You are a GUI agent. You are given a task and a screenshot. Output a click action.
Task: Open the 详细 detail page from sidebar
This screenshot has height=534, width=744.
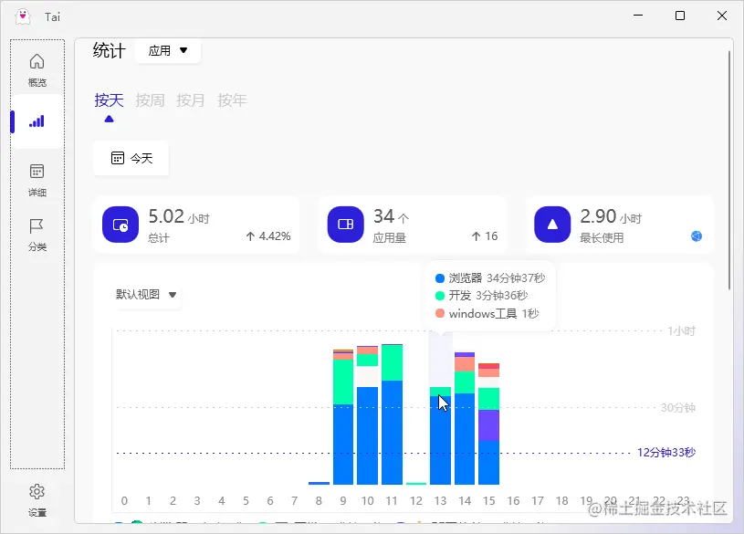tap(37, 180)
